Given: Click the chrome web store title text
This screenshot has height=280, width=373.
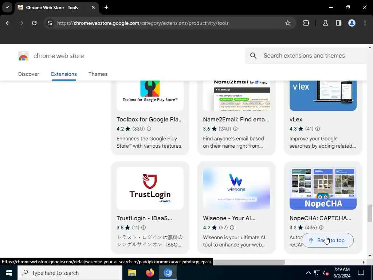Looking at the screenshot, I should click(59, 56).
